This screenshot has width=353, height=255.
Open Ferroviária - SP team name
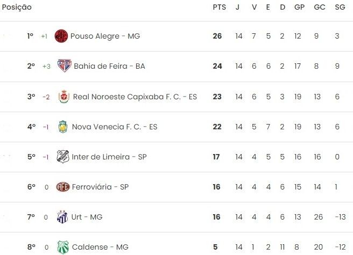pyautogui.click(x=100, y=187)
